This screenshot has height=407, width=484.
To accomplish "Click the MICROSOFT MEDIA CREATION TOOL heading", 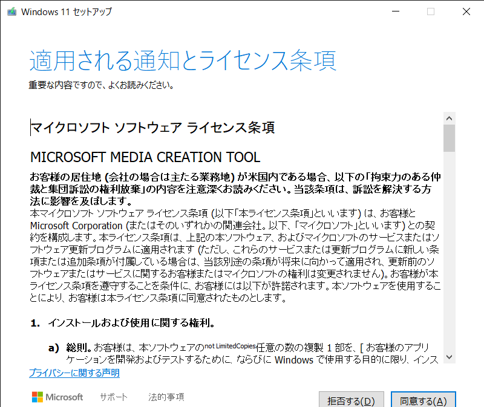I will point(145,157).
